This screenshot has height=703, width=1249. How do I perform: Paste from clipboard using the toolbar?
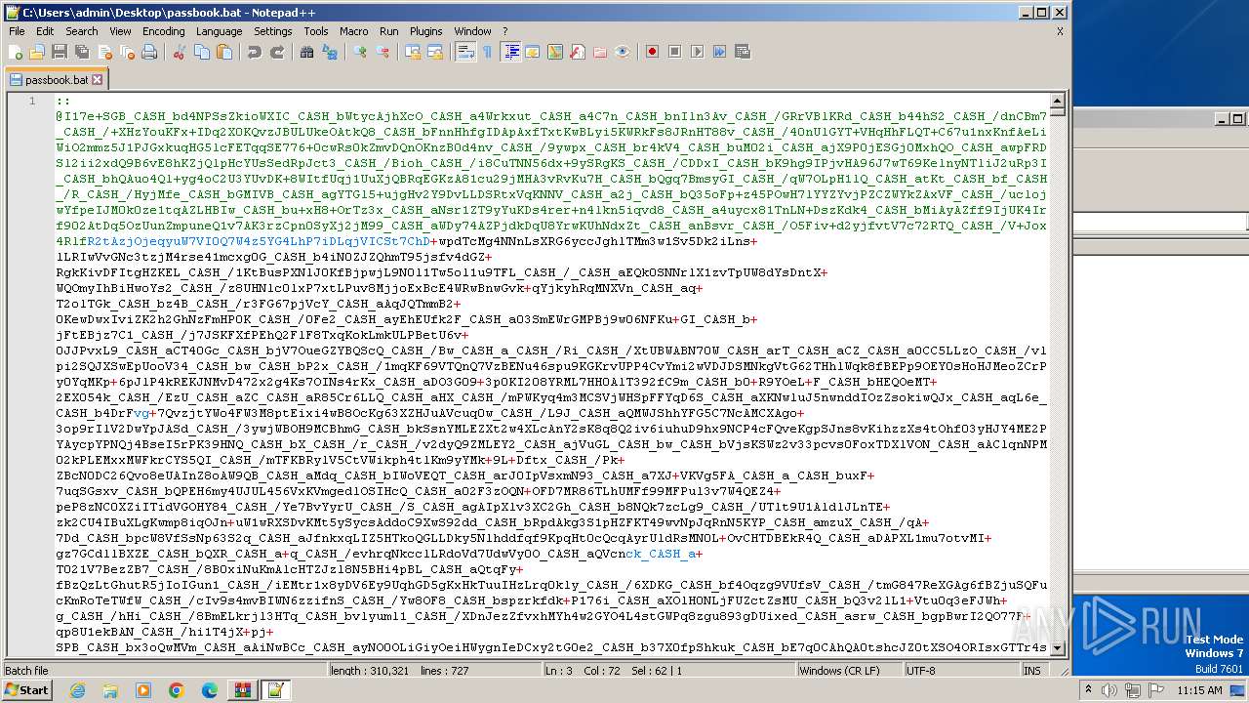click(224, 52)
